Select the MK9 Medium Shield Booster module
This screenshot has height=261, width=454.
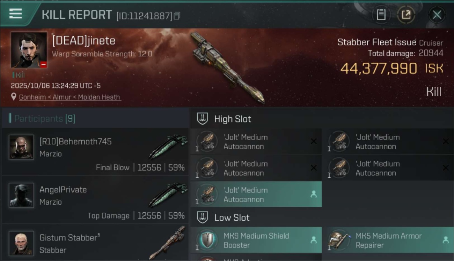(x=256, y=240)
